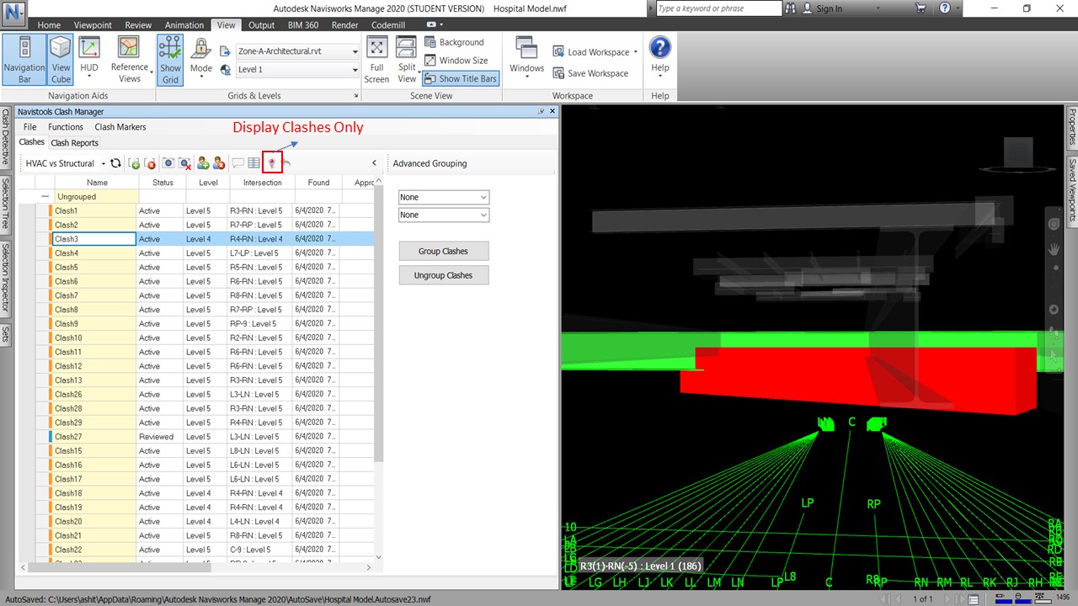Open the Split View dropdown
Image resolution: width=1078 pixels, height=606 pixels.
pos(407,60)
